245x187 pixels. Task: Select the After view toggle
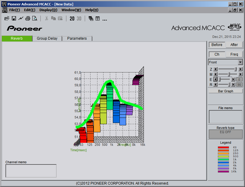(234, 45)
